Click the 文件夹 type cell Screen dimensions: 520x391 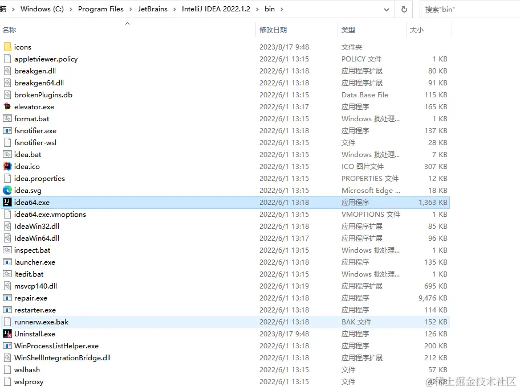coord(352,47)
